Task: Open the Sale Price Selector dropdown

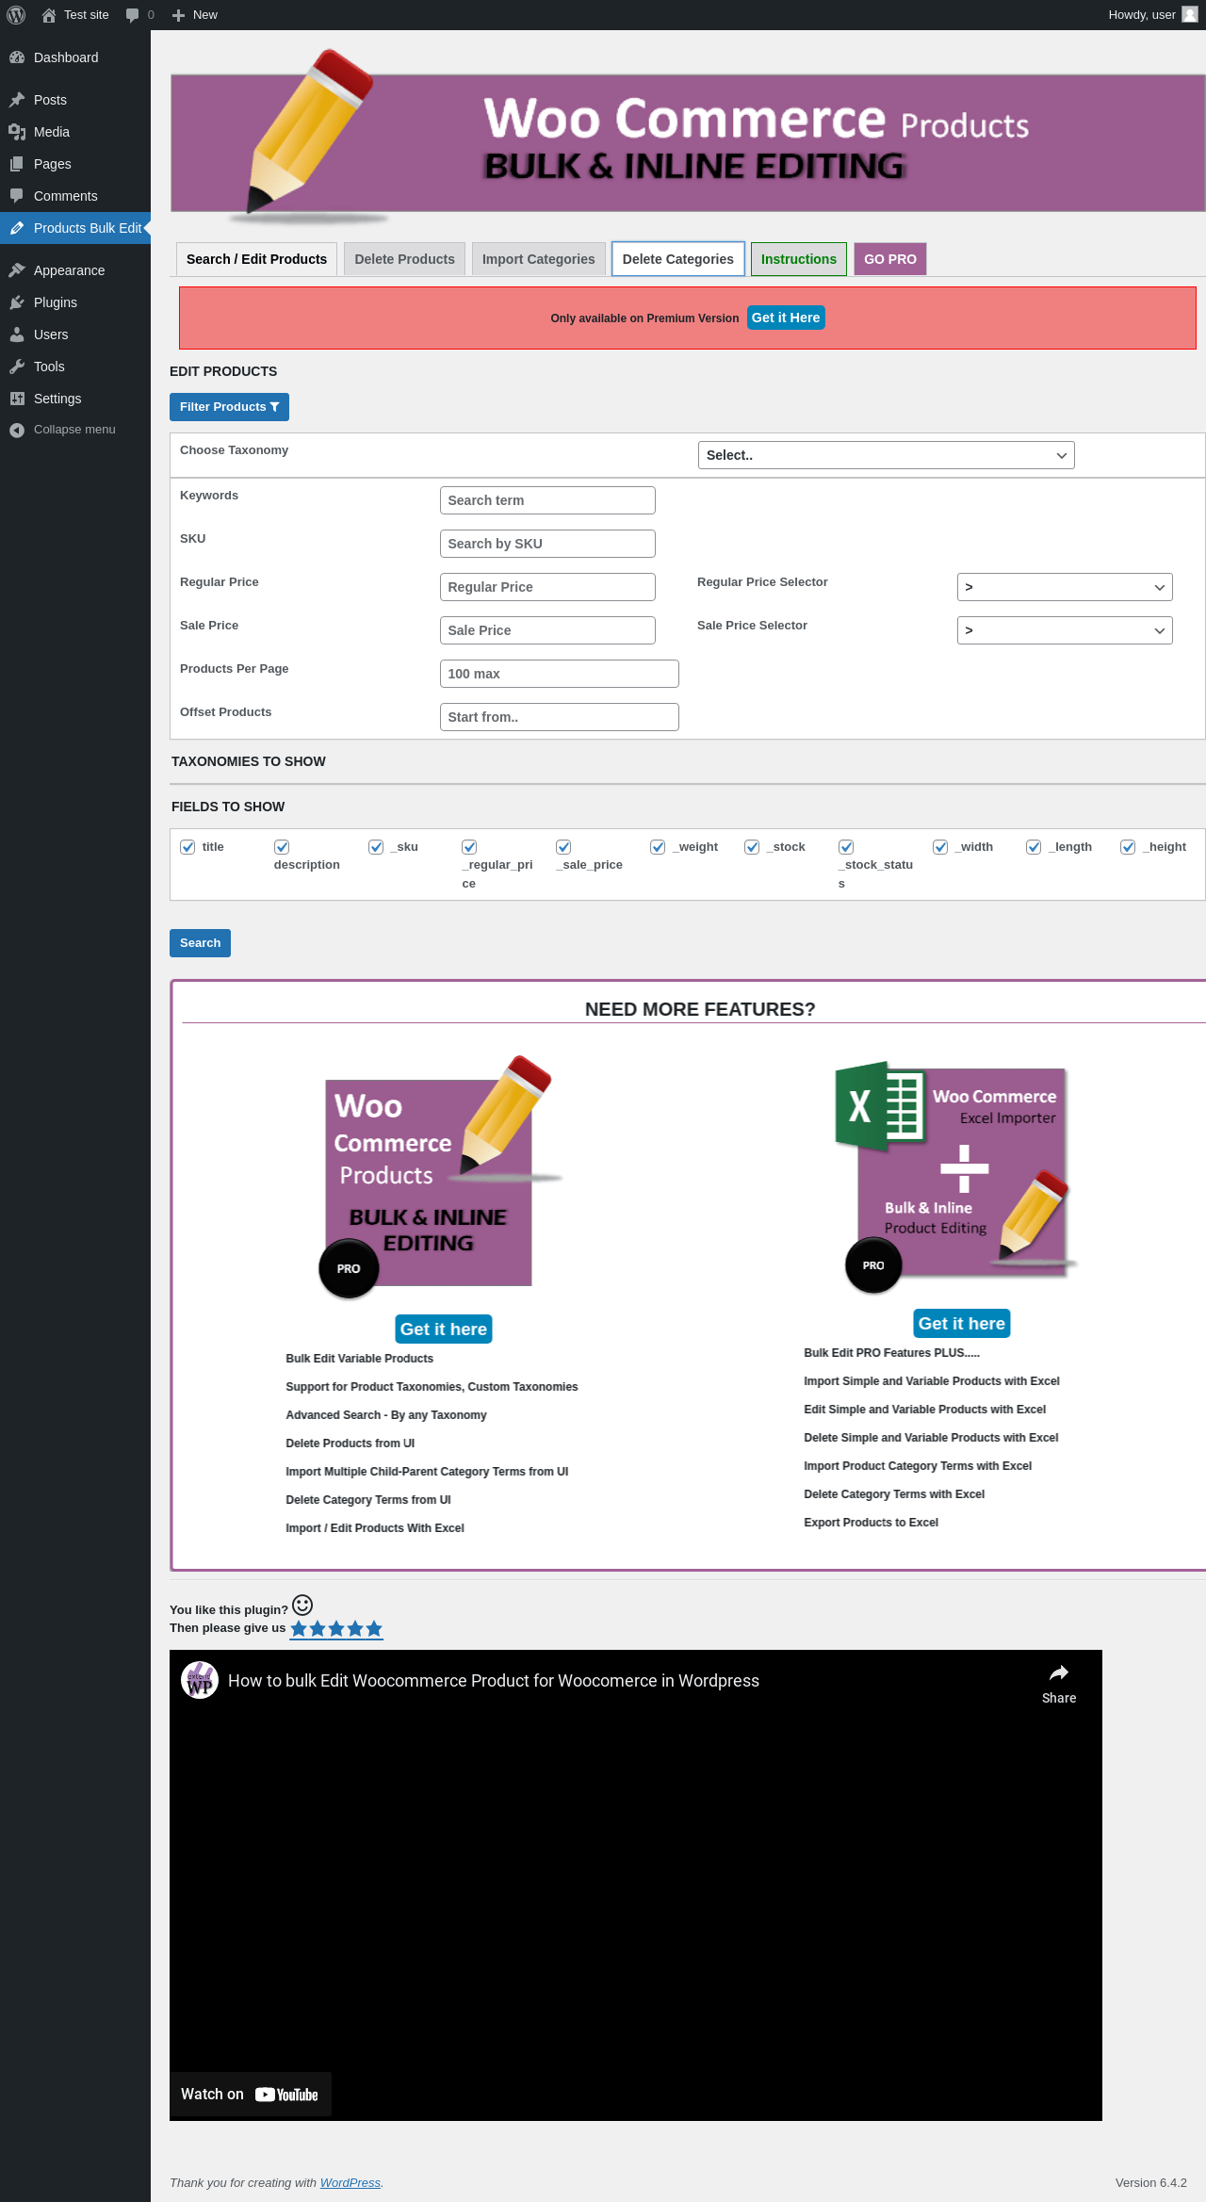Action: [1065, 630]
